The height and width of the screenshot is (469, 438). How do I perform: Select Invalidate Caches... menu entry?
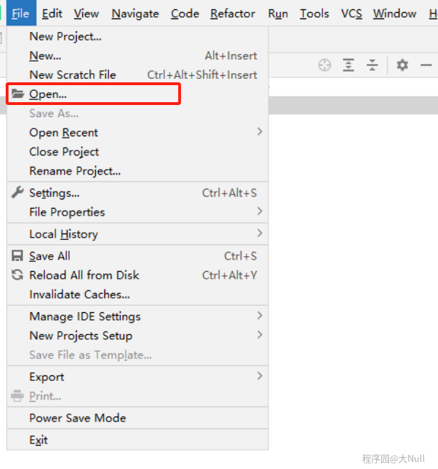click(80, 294)
